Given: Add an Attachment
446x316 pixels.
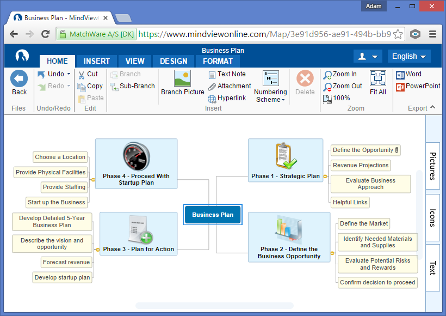Looking at the screenshot, I should click(230, 86).
